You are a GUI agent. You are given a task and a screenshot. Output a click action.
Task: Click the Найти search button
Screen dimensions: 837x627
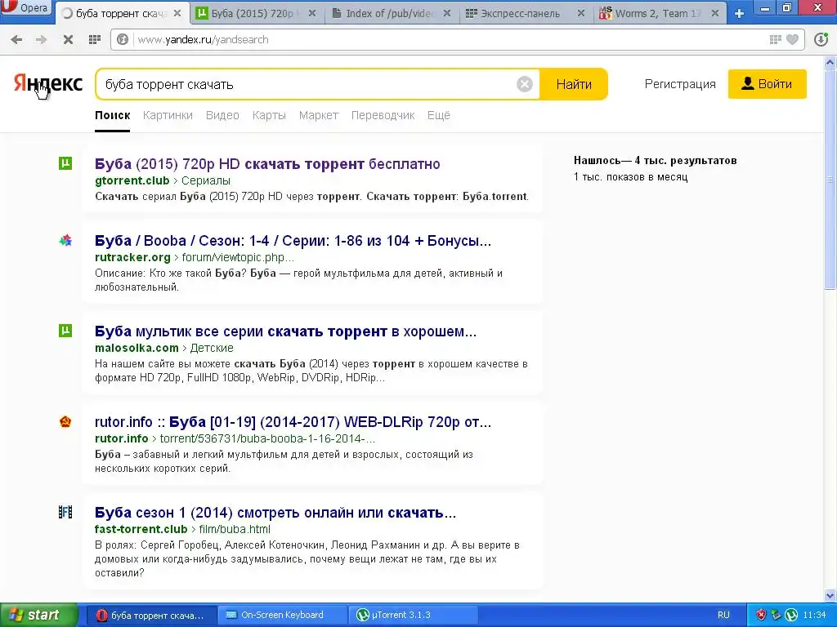[x=574, y=84]
